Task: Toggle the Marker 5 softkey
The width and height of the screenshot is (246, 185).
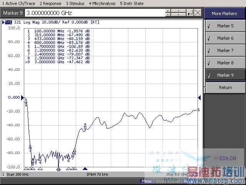Action: click(x=225, y=26)
